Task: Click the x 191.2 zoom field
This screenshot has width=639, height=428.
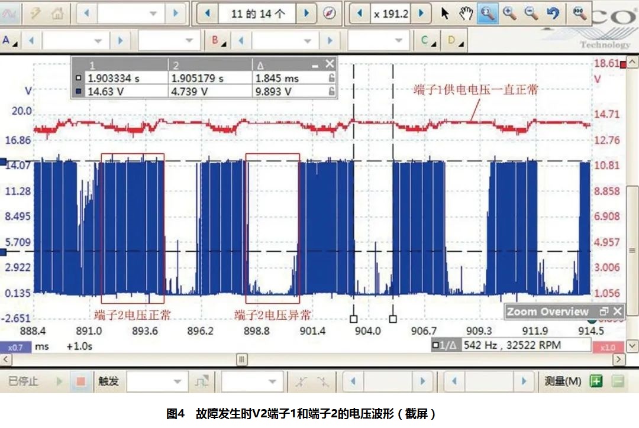Action: [391, 14]
